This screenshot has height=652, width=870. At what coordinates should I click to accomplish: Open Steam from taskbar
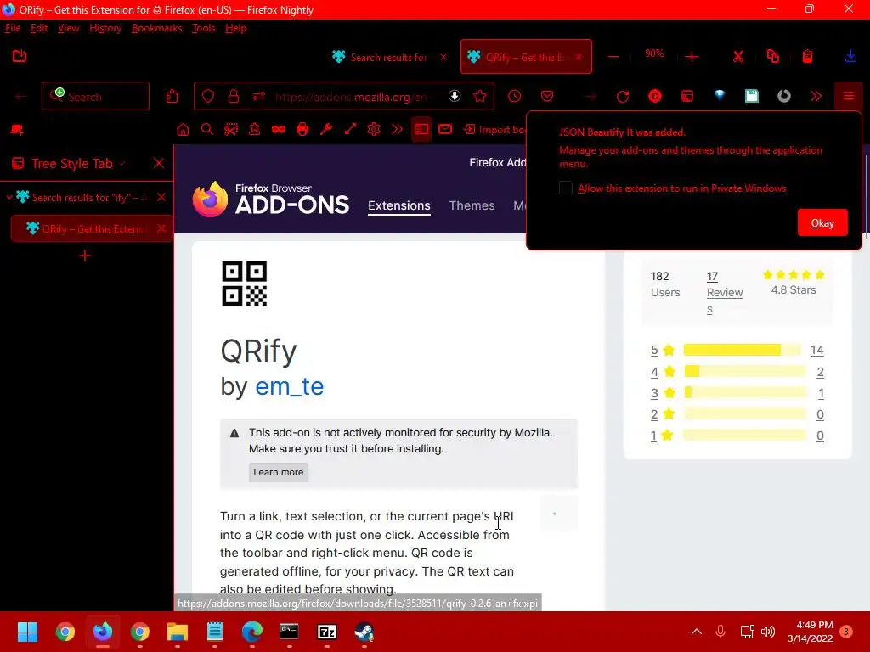364,632
